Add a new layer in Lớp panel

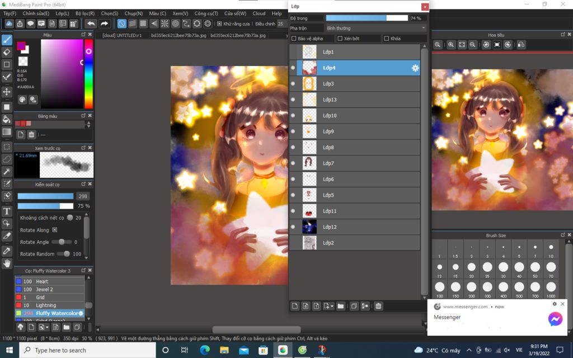(295, 306)
